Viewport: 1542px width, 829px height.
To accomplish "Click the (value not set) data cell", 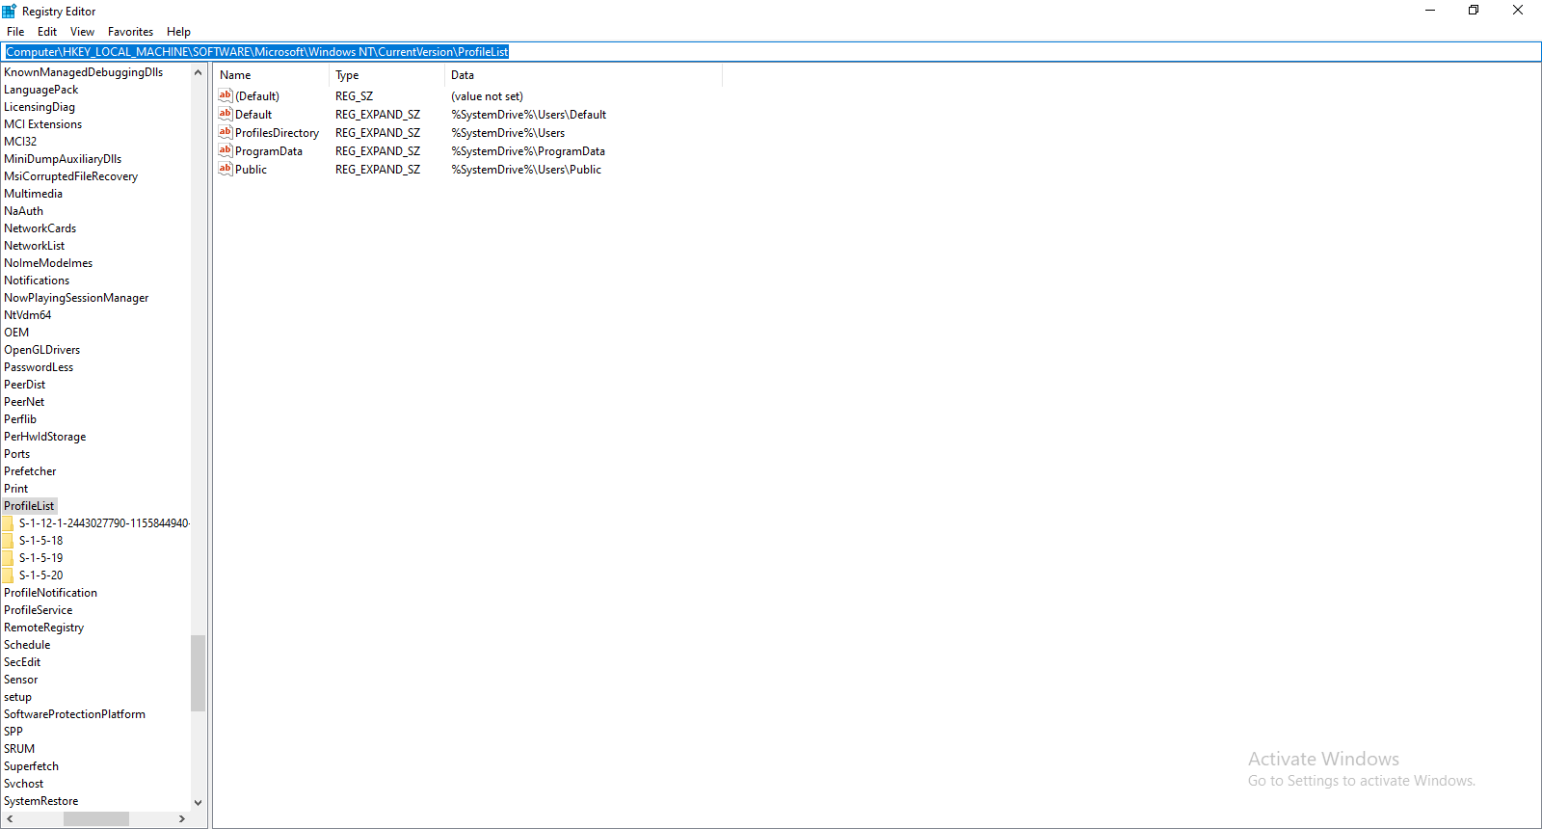I will [x=487, y=96].
